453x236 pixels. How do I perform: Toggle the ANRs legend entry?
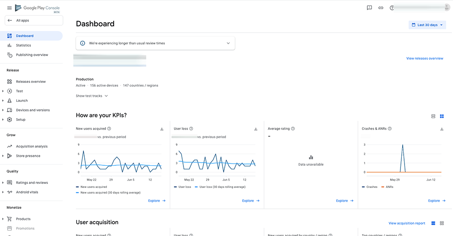click(387, 187)
